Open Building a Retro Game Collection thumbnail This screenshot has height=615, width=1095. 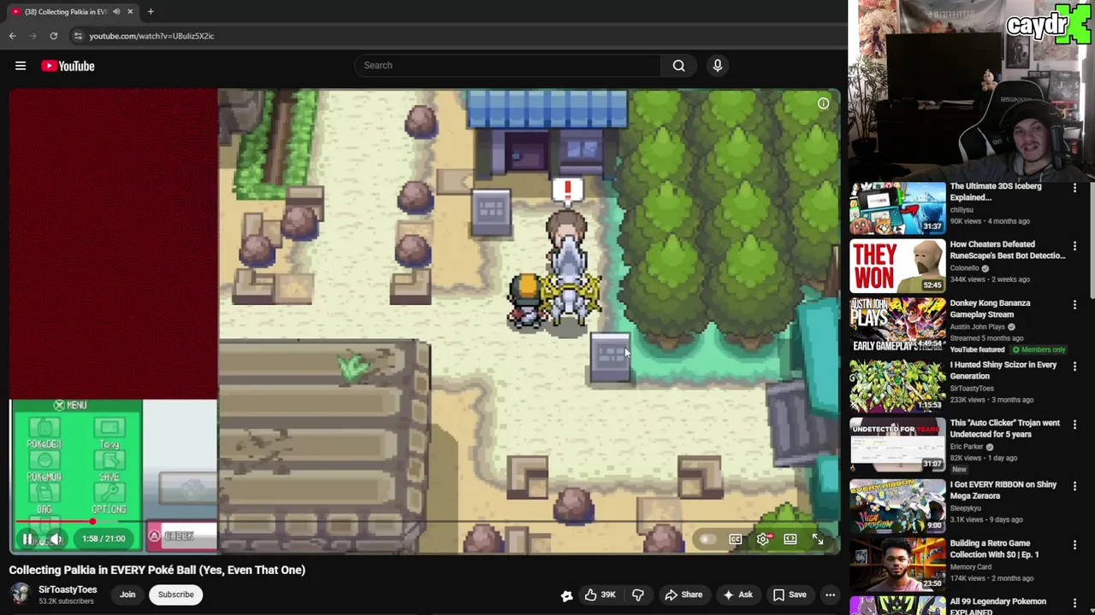[x=897, y=565]
